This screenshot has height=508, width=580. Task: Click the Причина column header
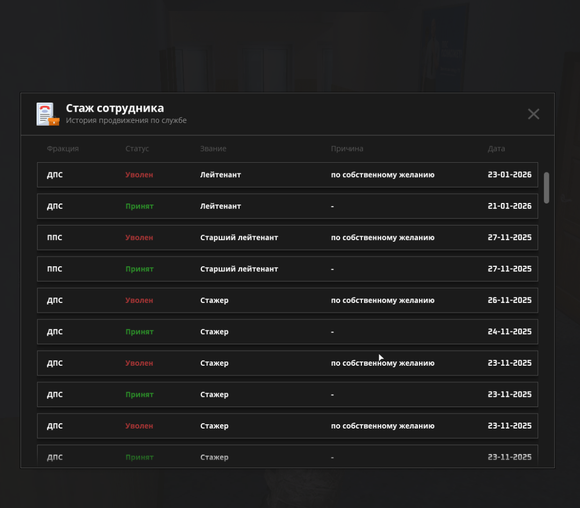[x=347, y=149]
